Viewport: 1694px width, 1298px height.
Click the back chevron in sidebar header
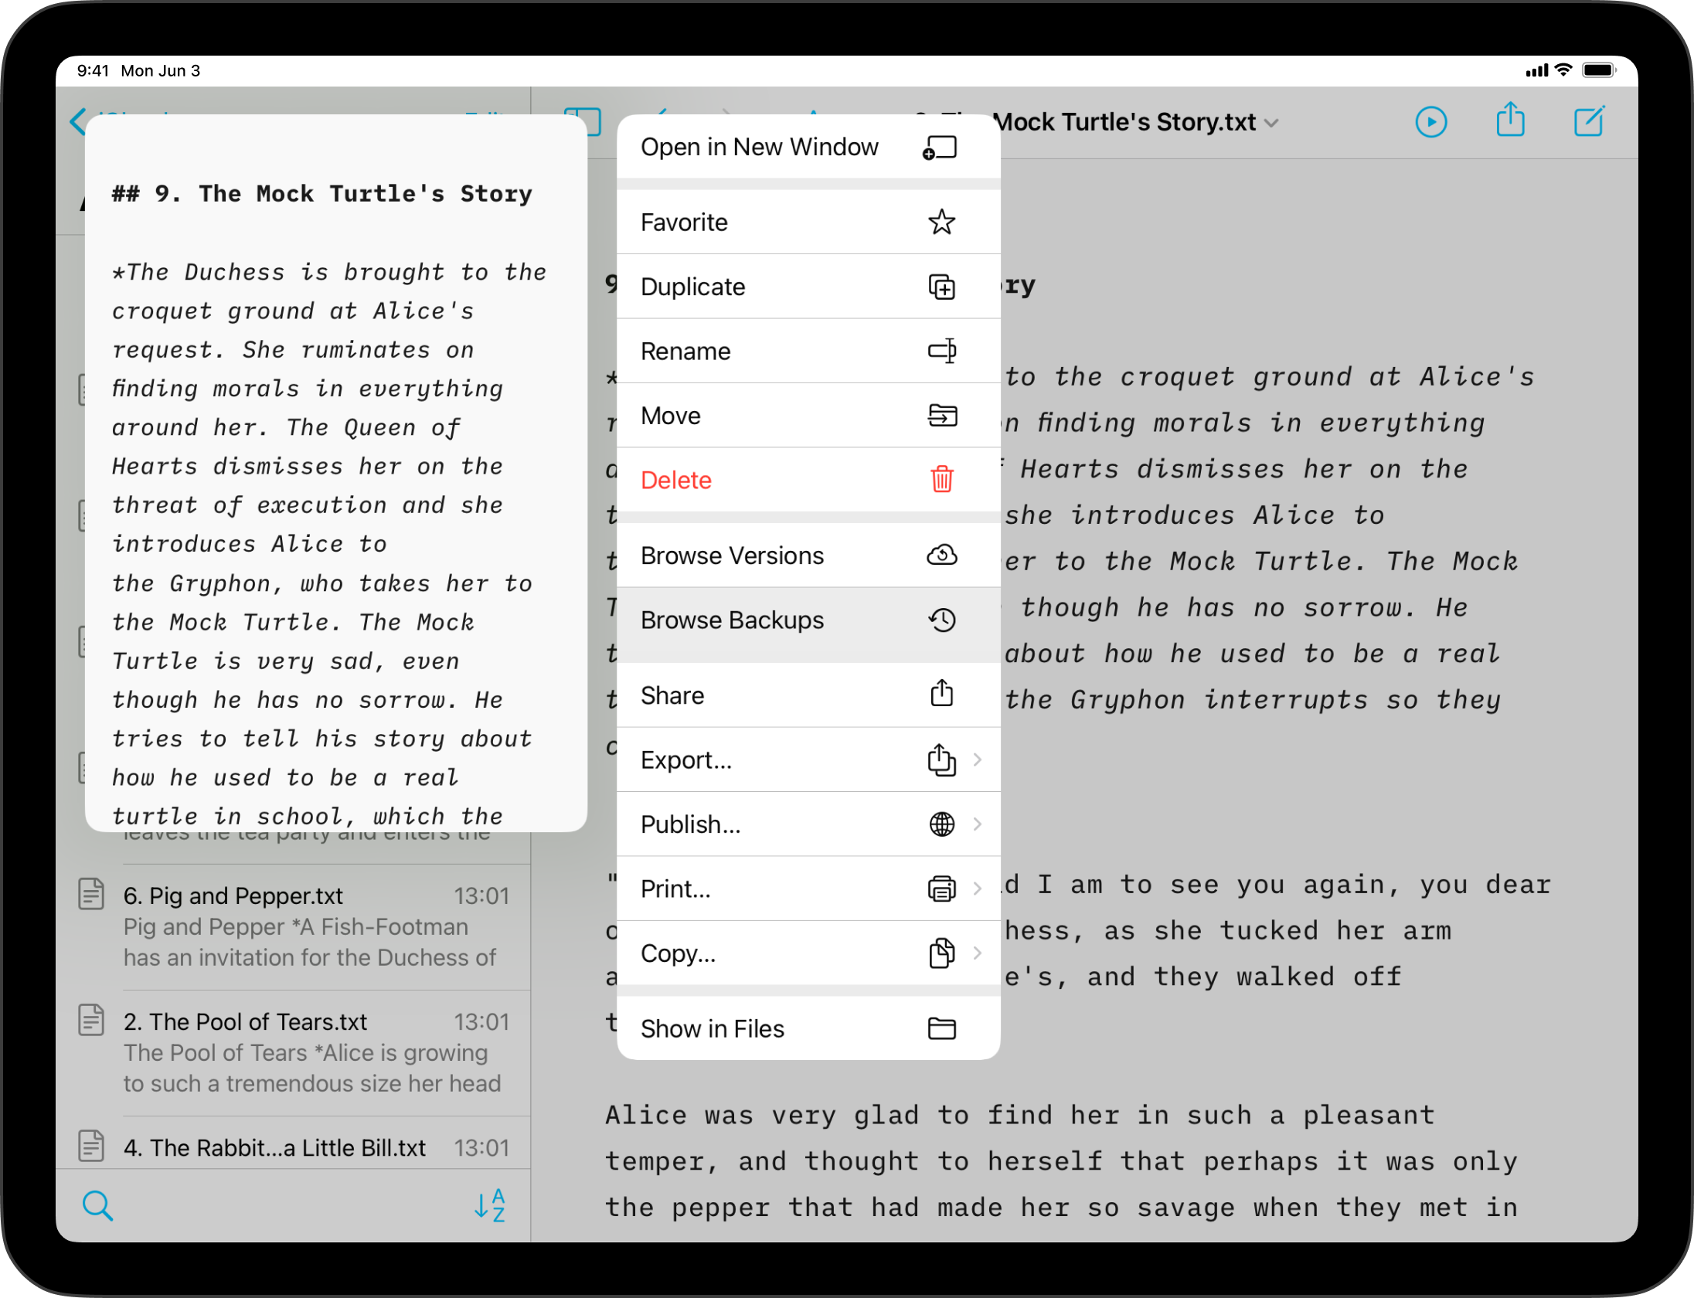tap(77, 122)
